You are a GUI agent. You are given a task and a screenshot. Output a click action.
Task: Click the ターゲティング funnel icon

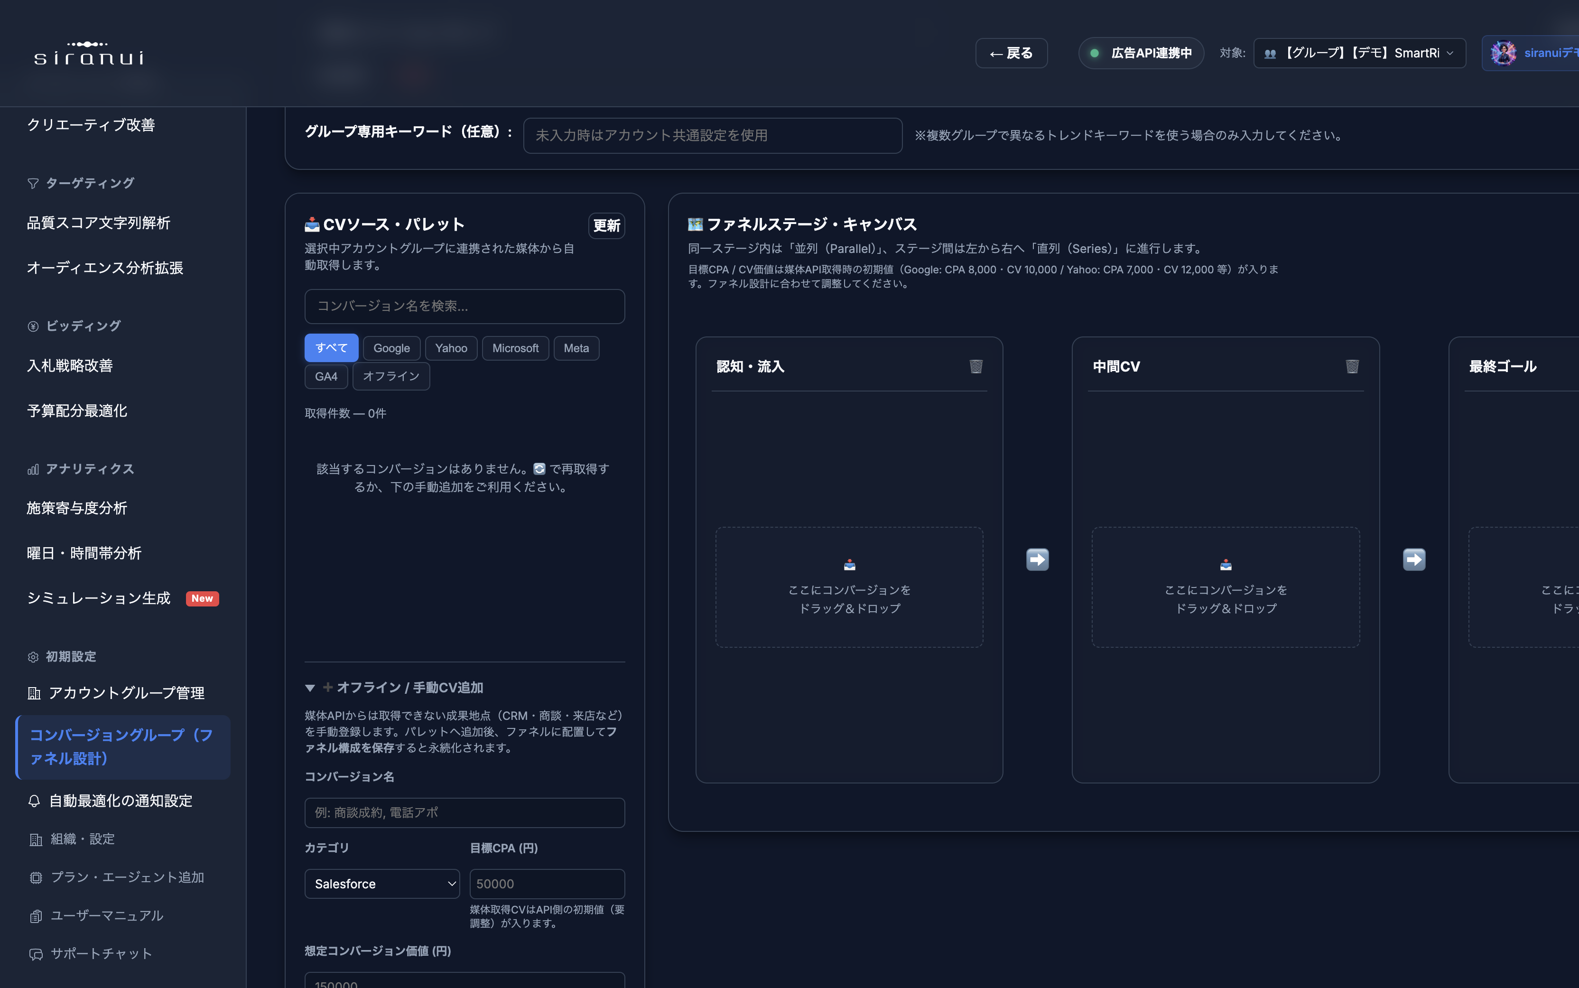[33, 184]
